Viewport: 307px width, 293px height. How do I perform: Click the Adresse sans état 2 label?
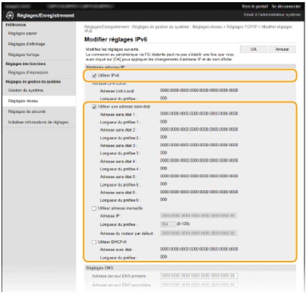(x=118, y=130)
